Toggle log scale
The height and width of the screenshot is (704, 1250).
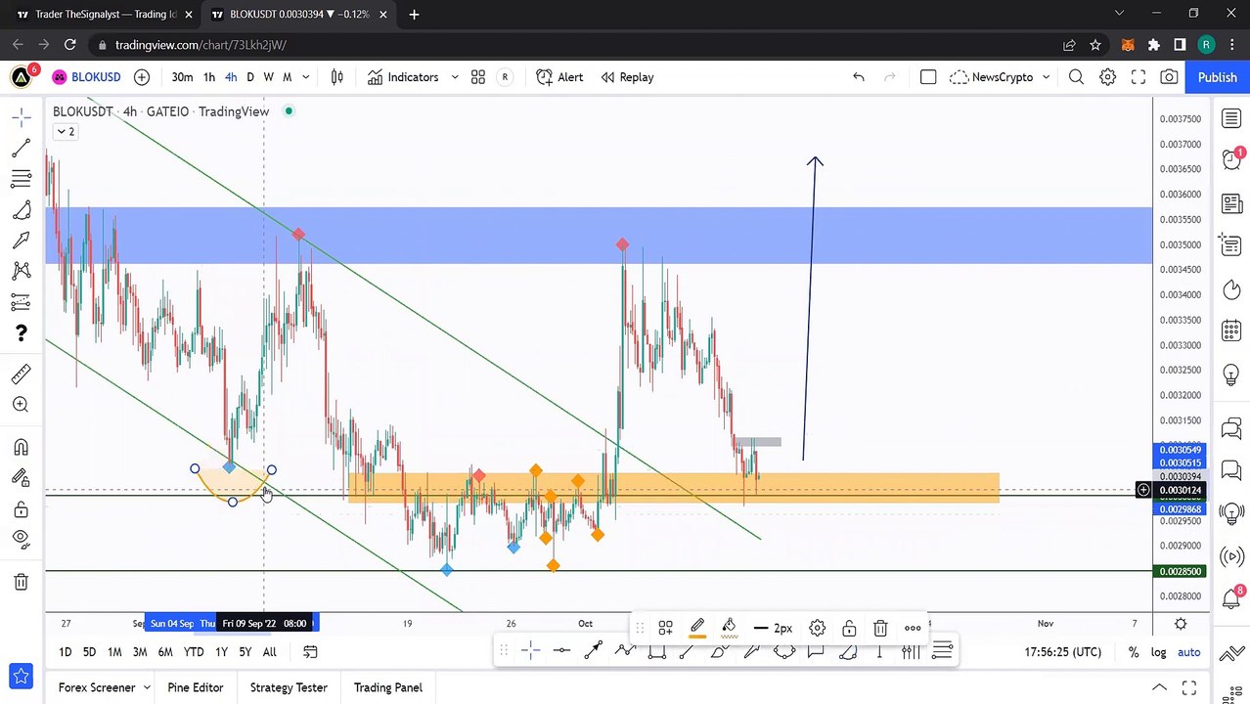(1159, 652)
